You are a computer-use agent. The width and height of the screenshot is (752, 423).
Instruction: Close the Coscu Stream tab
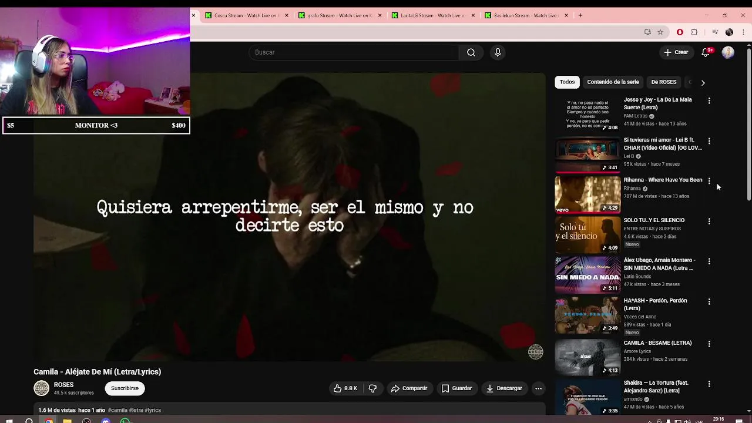[x=287, y=15]
